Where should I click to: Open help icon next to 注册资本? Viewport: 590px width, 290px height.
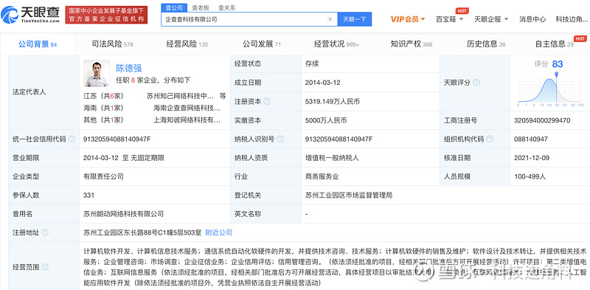coord(267,101)
